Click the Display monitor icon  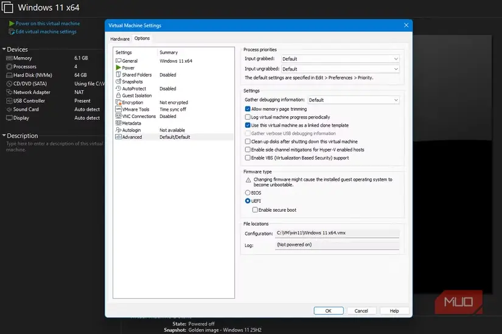9,118
